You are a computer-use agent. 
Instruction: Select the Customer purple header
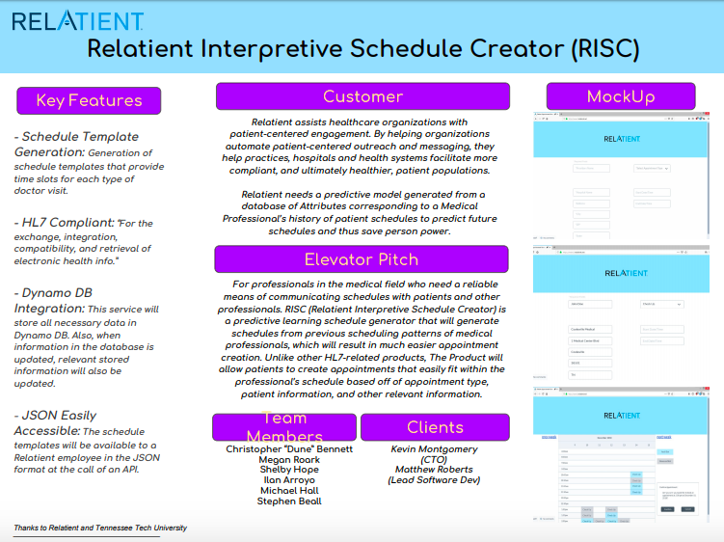pyautogui.click(x=362, y=96)
